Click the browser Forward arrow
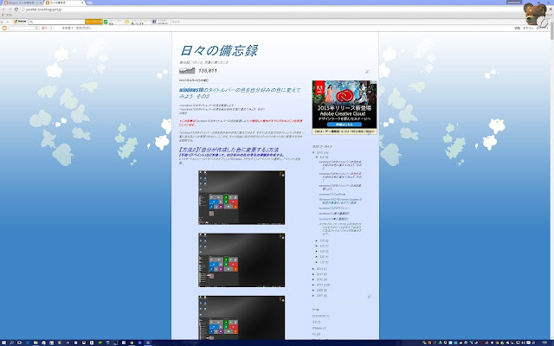Screen dimensions: 554x346 (x=10, y=10)
